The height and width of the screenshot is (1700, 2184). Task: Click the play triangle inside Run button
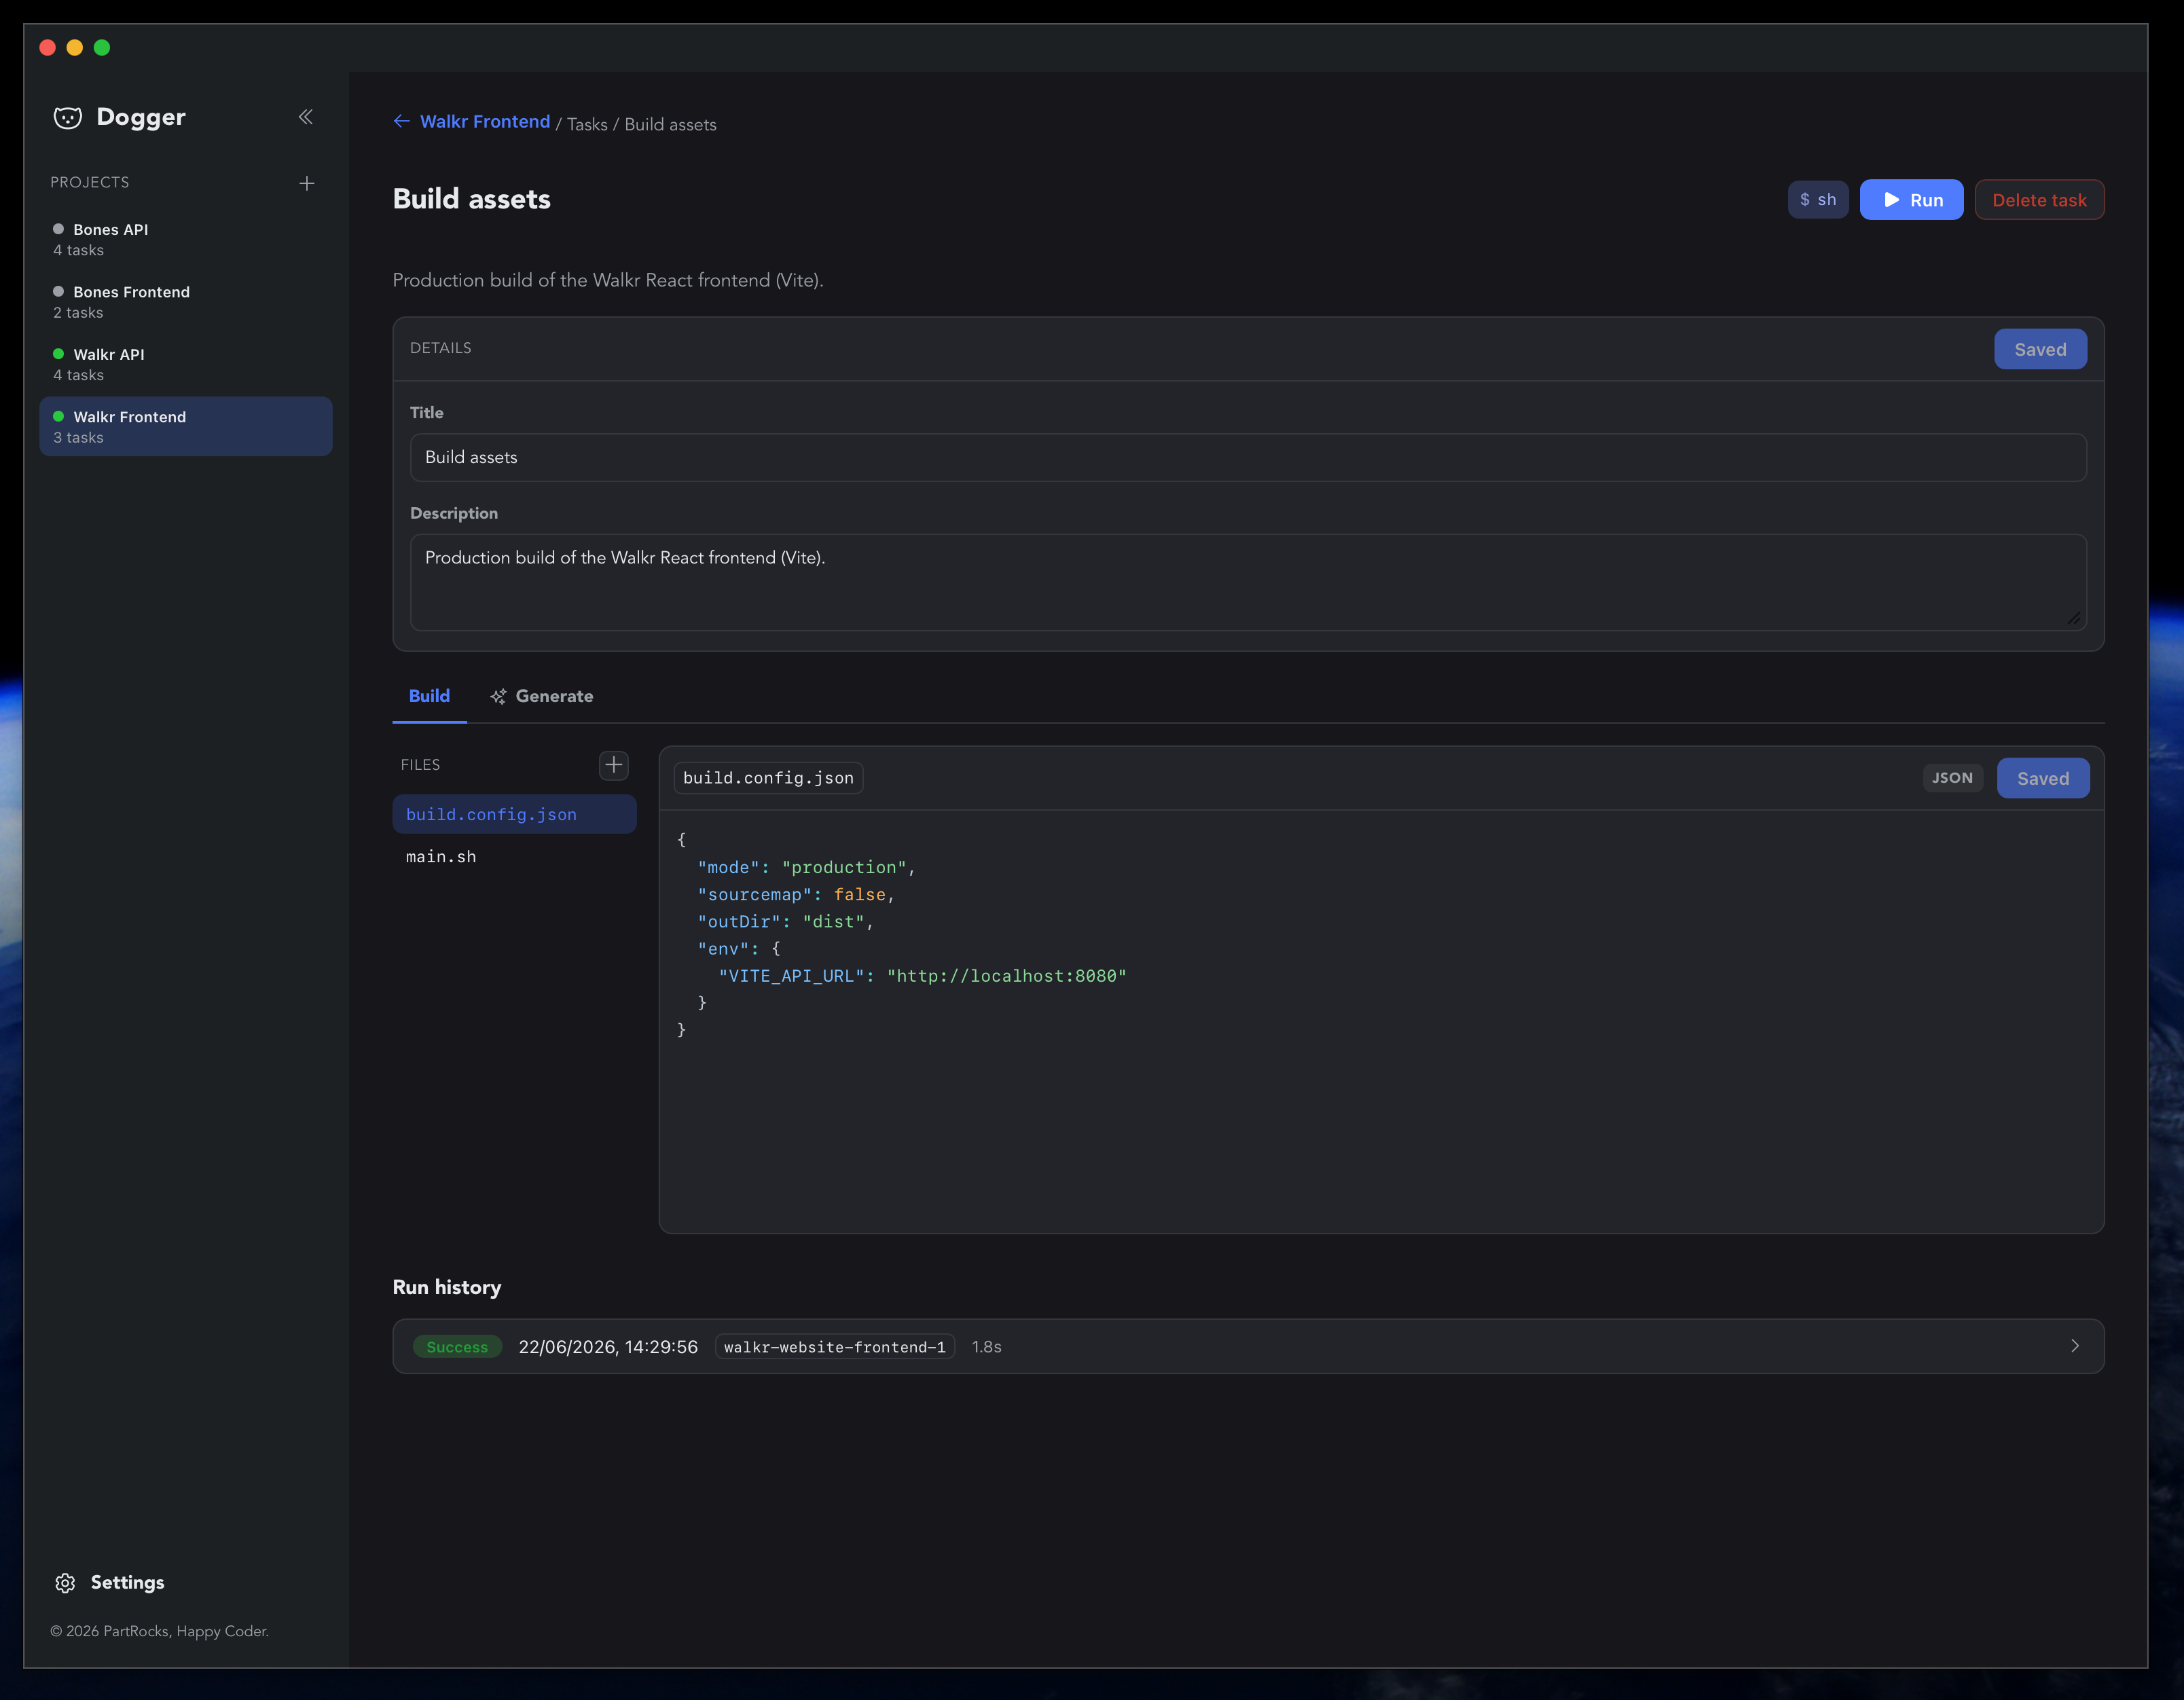[x=1892, y=200]
